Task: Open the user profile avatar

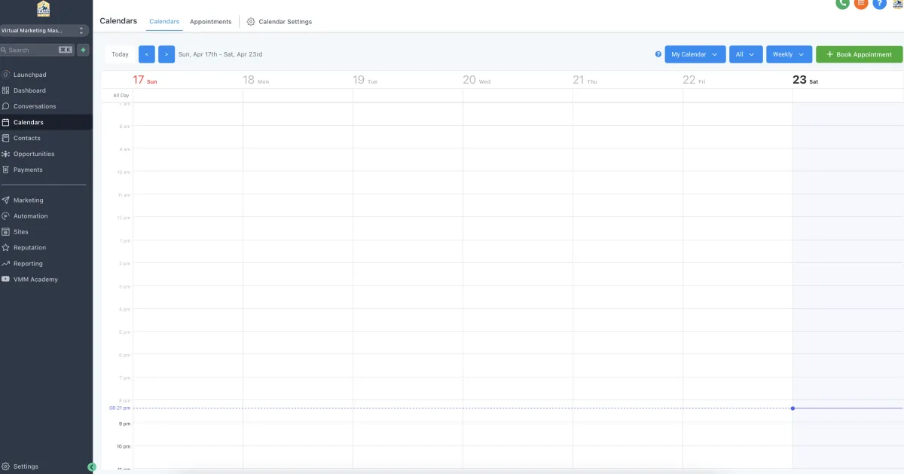Action: 897,3
